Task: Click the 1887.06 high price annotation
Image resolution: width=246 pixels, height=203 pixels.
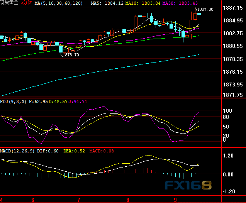Action: tap(205, 9)
